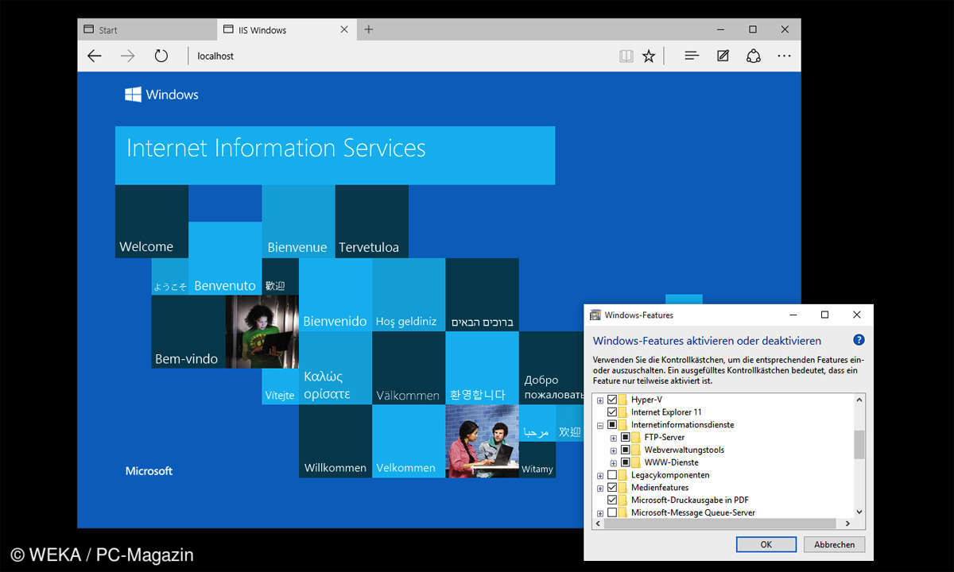Add page to favorites with star icon
The image size is (954, 572).
649,56
